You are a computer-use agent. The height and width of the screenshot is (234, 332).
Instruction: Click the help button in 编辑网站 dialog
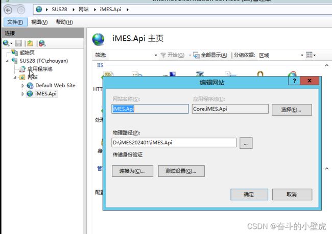(x=294, y=81)
